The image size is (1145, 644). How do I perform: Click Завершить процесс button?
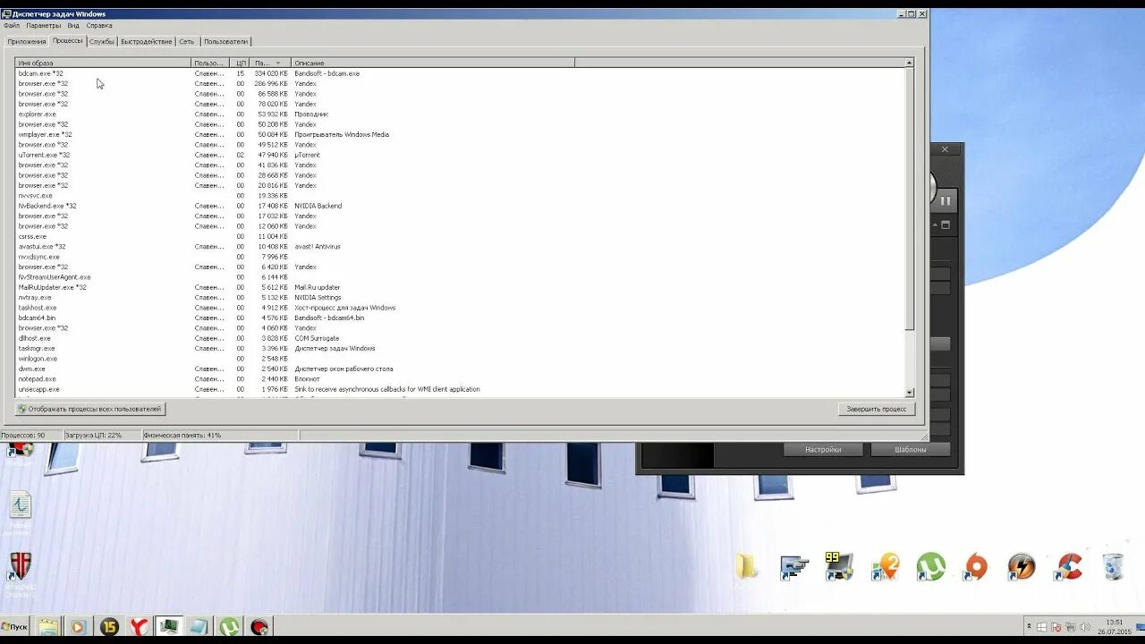pyautogui.click(x=878, y=409)
